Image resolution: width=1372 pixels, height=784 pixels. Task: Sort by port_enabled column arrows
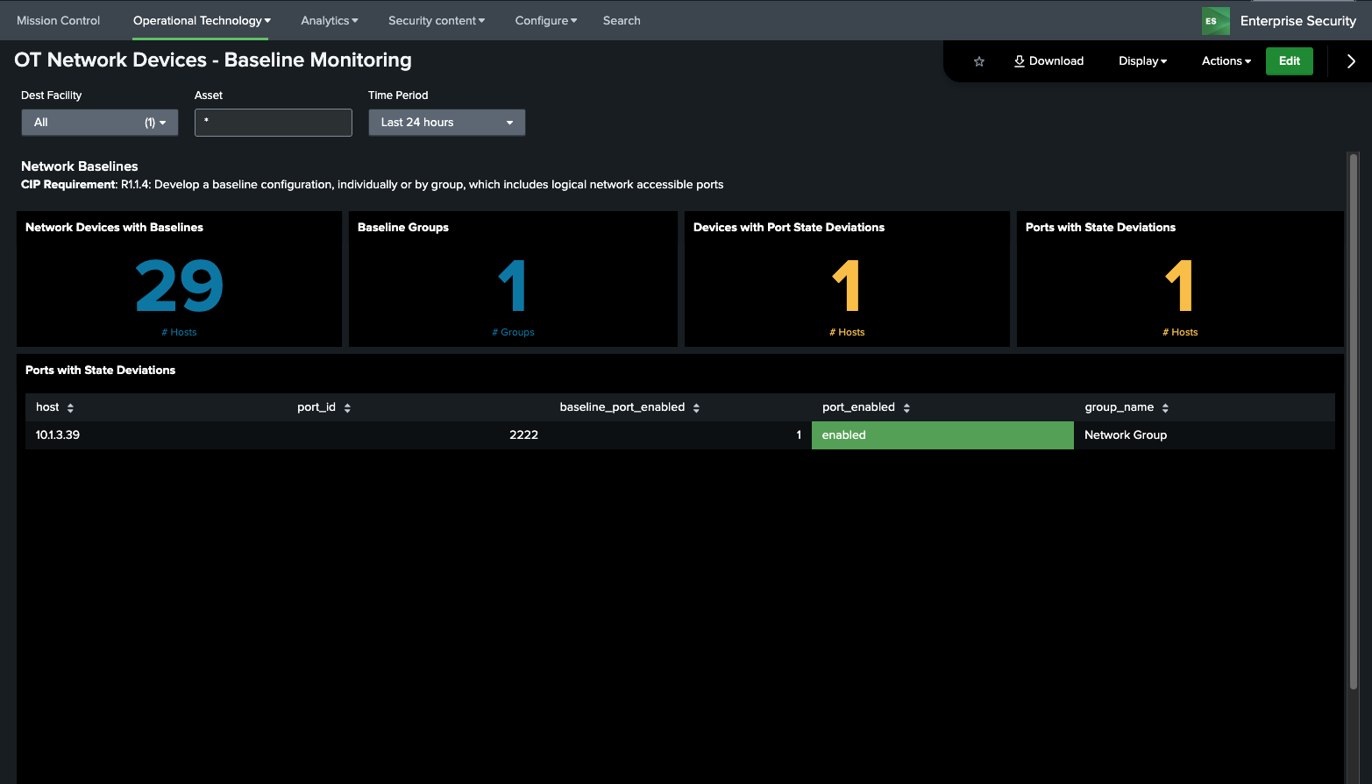click(906, 408)
